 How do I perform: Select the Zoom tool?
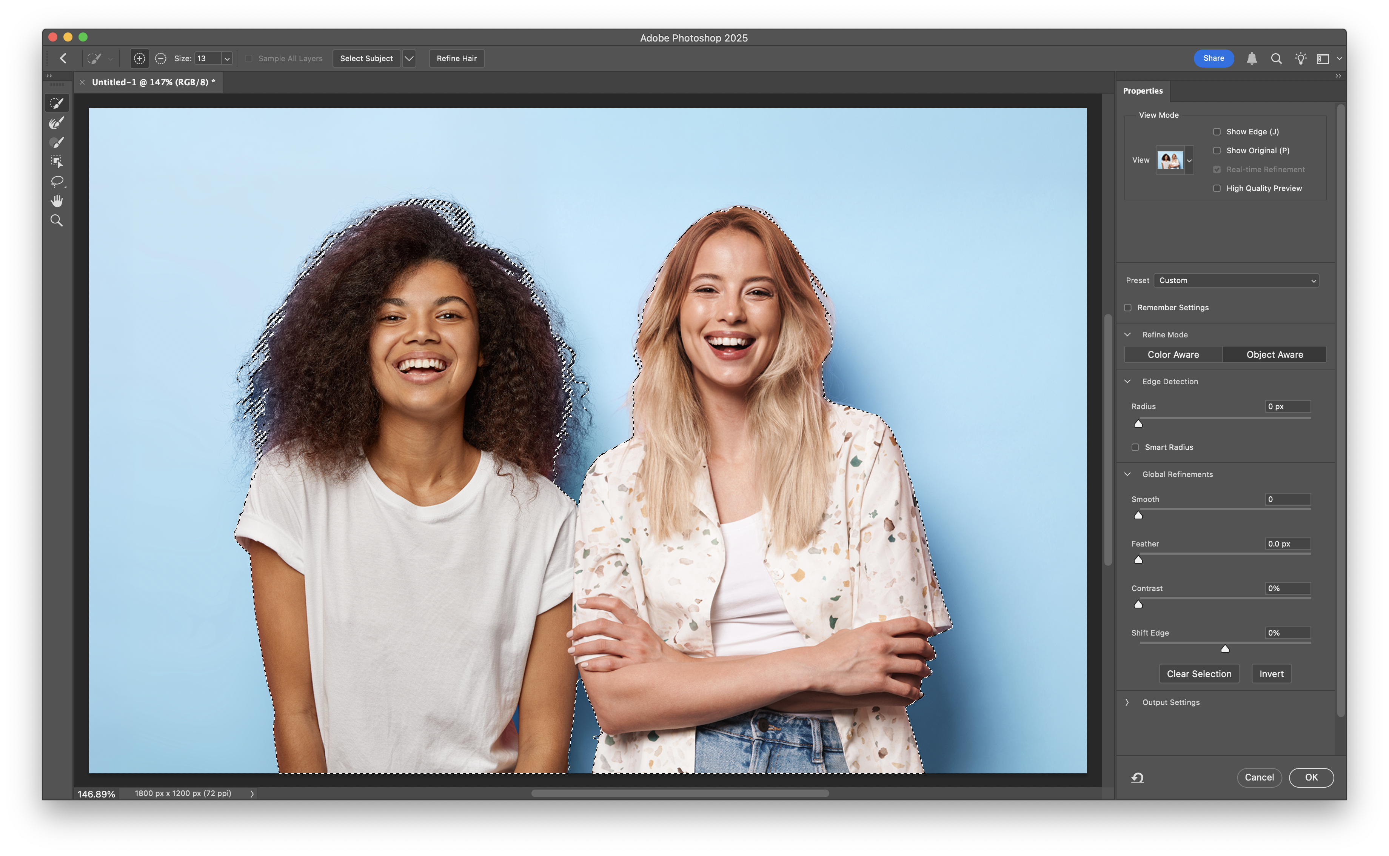click(57, 221)
